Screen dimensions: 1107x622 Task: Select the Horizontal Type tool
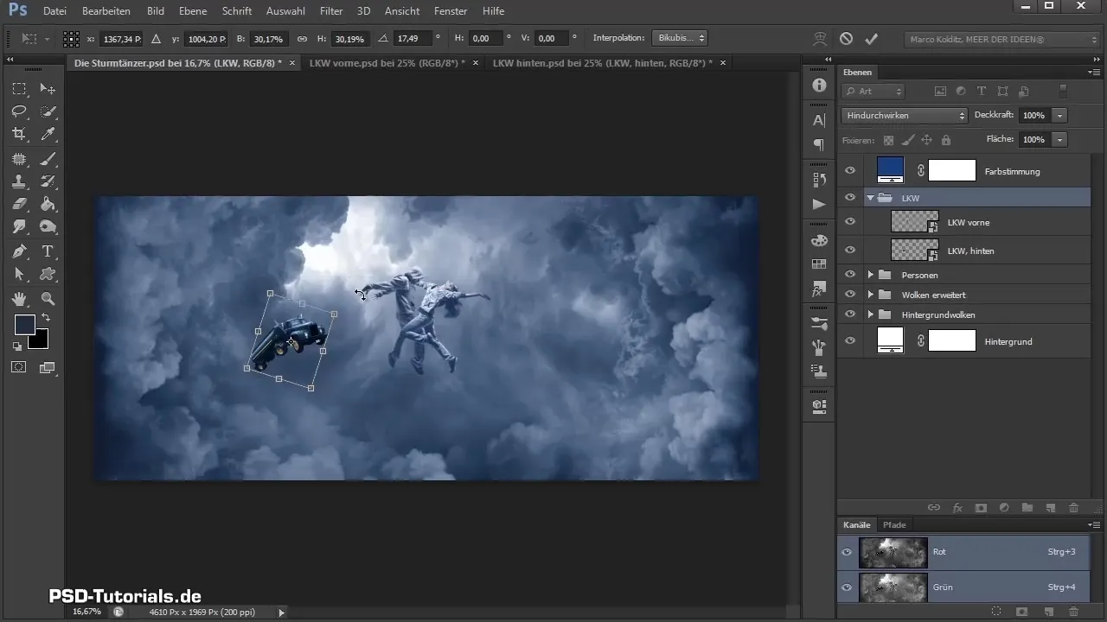pos(48,251)
